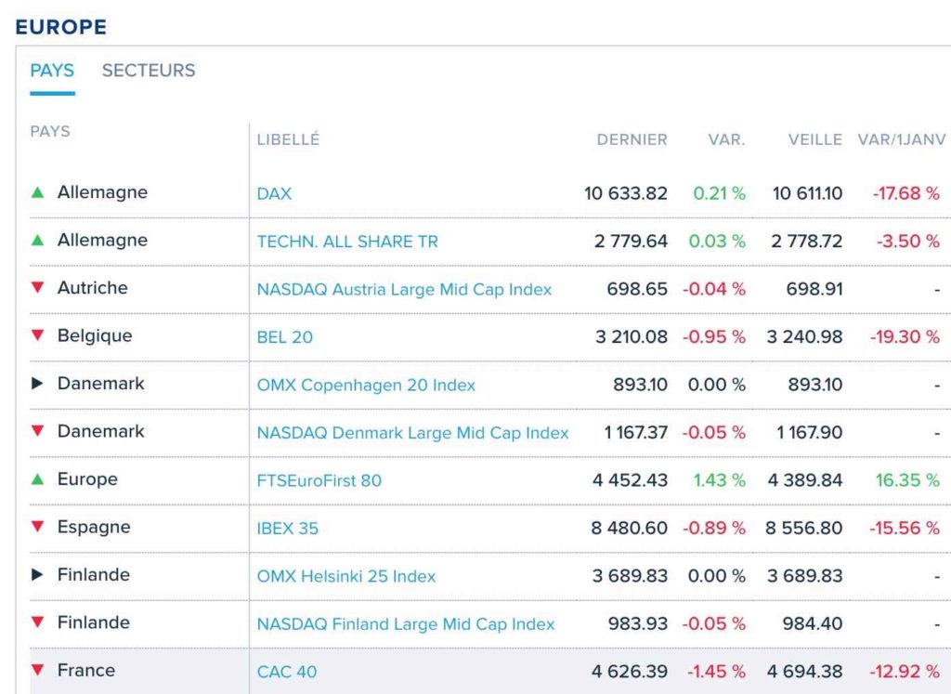Click the -17.68 % year-to-date value
The width and height of the screenshot is (951, 694).
click(906, 193)
